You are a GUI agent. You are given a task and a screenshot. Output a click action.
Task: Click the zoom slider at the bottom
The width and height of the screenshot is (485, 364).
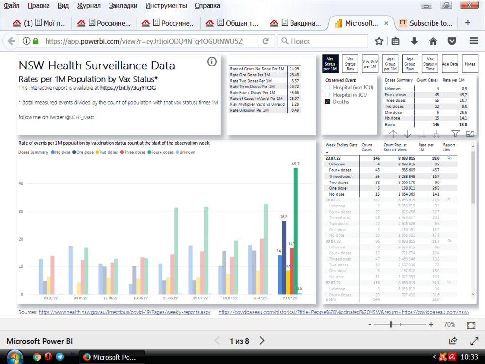[391, 324]
